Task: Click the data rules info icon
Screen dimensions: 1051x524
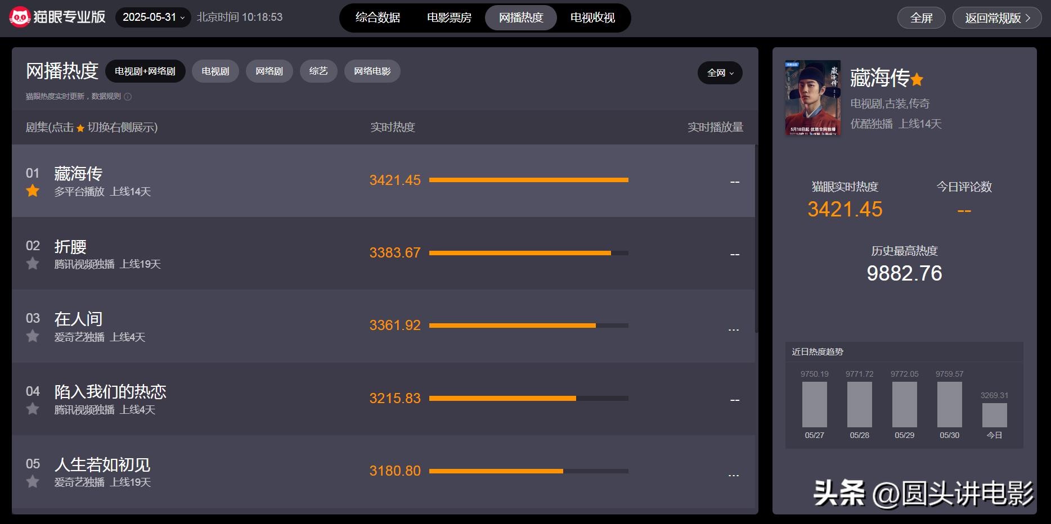Action: (x=128, y=97)
